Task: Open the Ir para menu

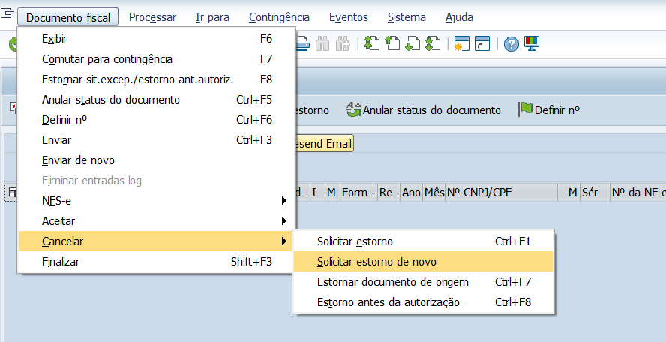Action: coord(212,17)
